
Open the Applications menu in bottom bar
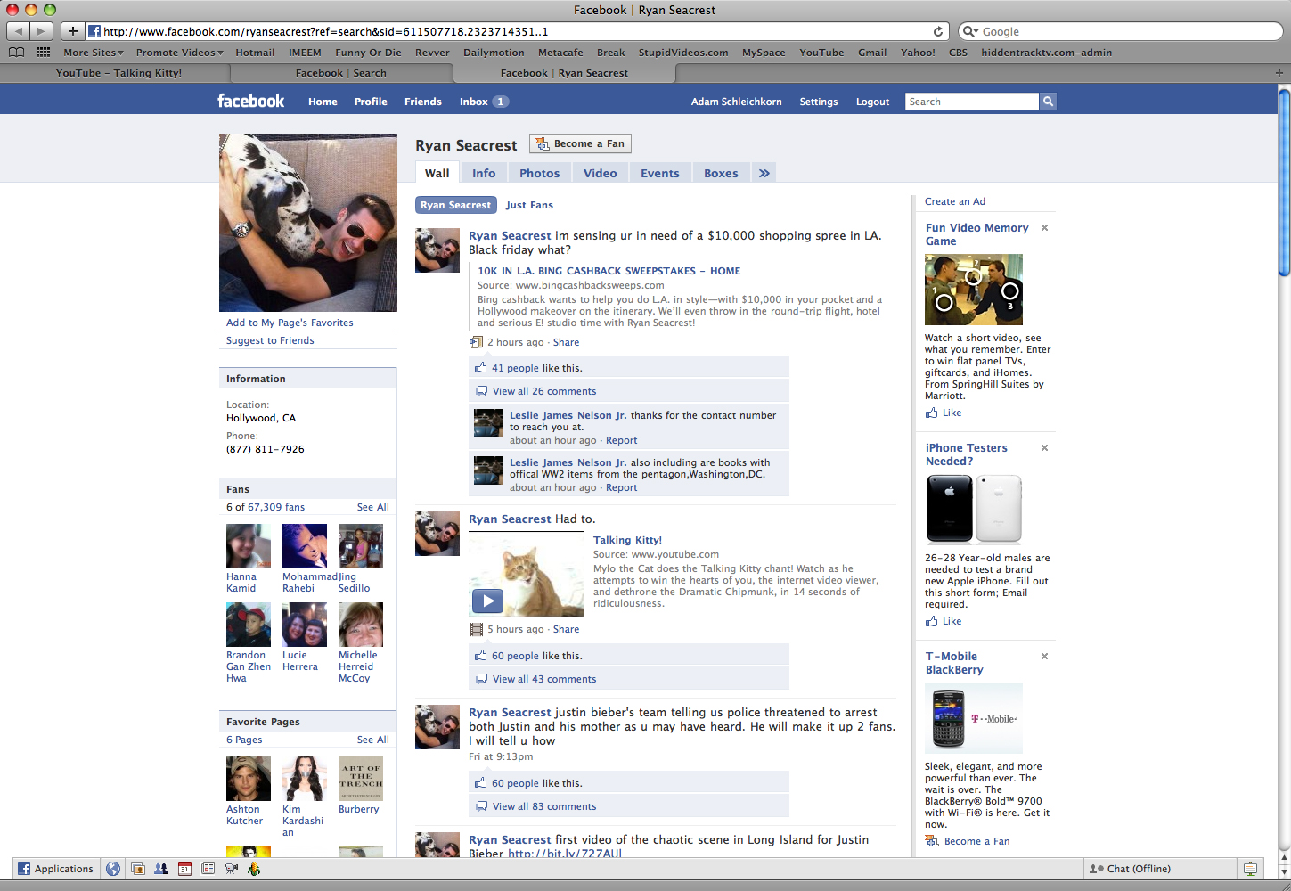55,869
